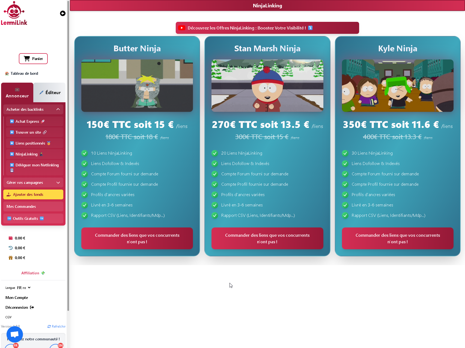This screenshot has width=465, height=348.
Task: Open the Affiliation link
Action: pyautogui.click(x=33, y=273)
